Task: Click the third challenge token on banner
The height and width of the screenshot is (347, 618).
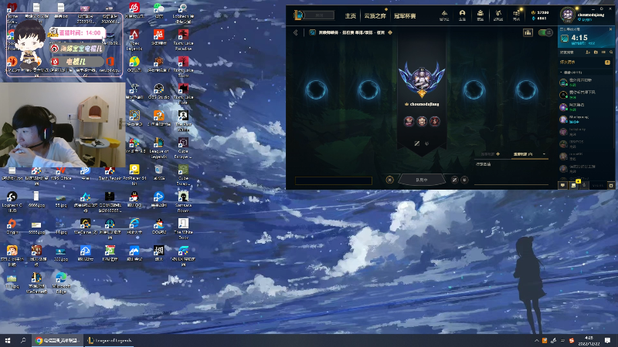Action: click(435, 121)
